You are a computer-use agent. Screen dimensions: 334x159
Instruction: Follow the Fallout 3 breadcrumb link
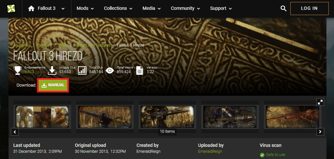coord(44,45)
